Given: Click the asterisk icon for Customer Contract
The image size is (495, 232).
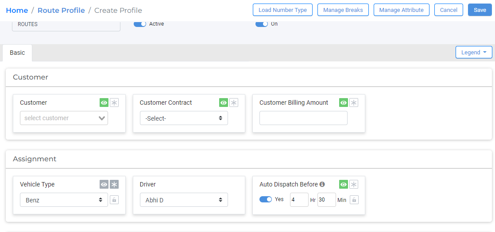Looking at the screenshot, I should [234, 103].
